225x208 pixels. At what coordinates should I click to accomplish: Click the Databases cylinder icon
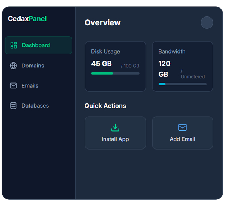[x=13, y=106]
